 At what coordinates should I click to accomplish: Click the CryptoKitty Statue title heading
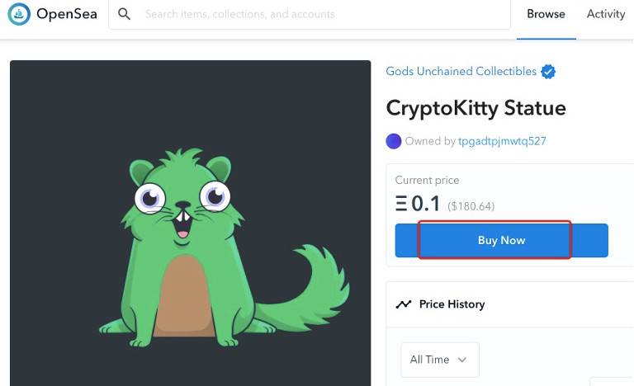tap(475, 108)
